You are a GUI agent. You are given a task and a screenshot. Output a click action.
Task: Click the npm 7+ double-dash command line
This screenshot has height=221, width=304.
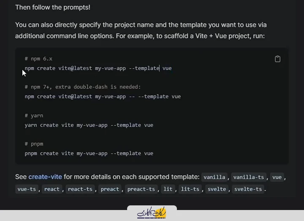click(x=103, y=96)
